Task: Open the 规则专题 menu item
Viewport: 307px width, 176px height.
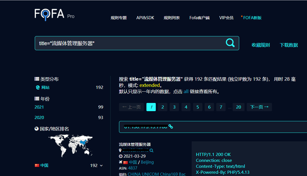Action: coord(119,18)
